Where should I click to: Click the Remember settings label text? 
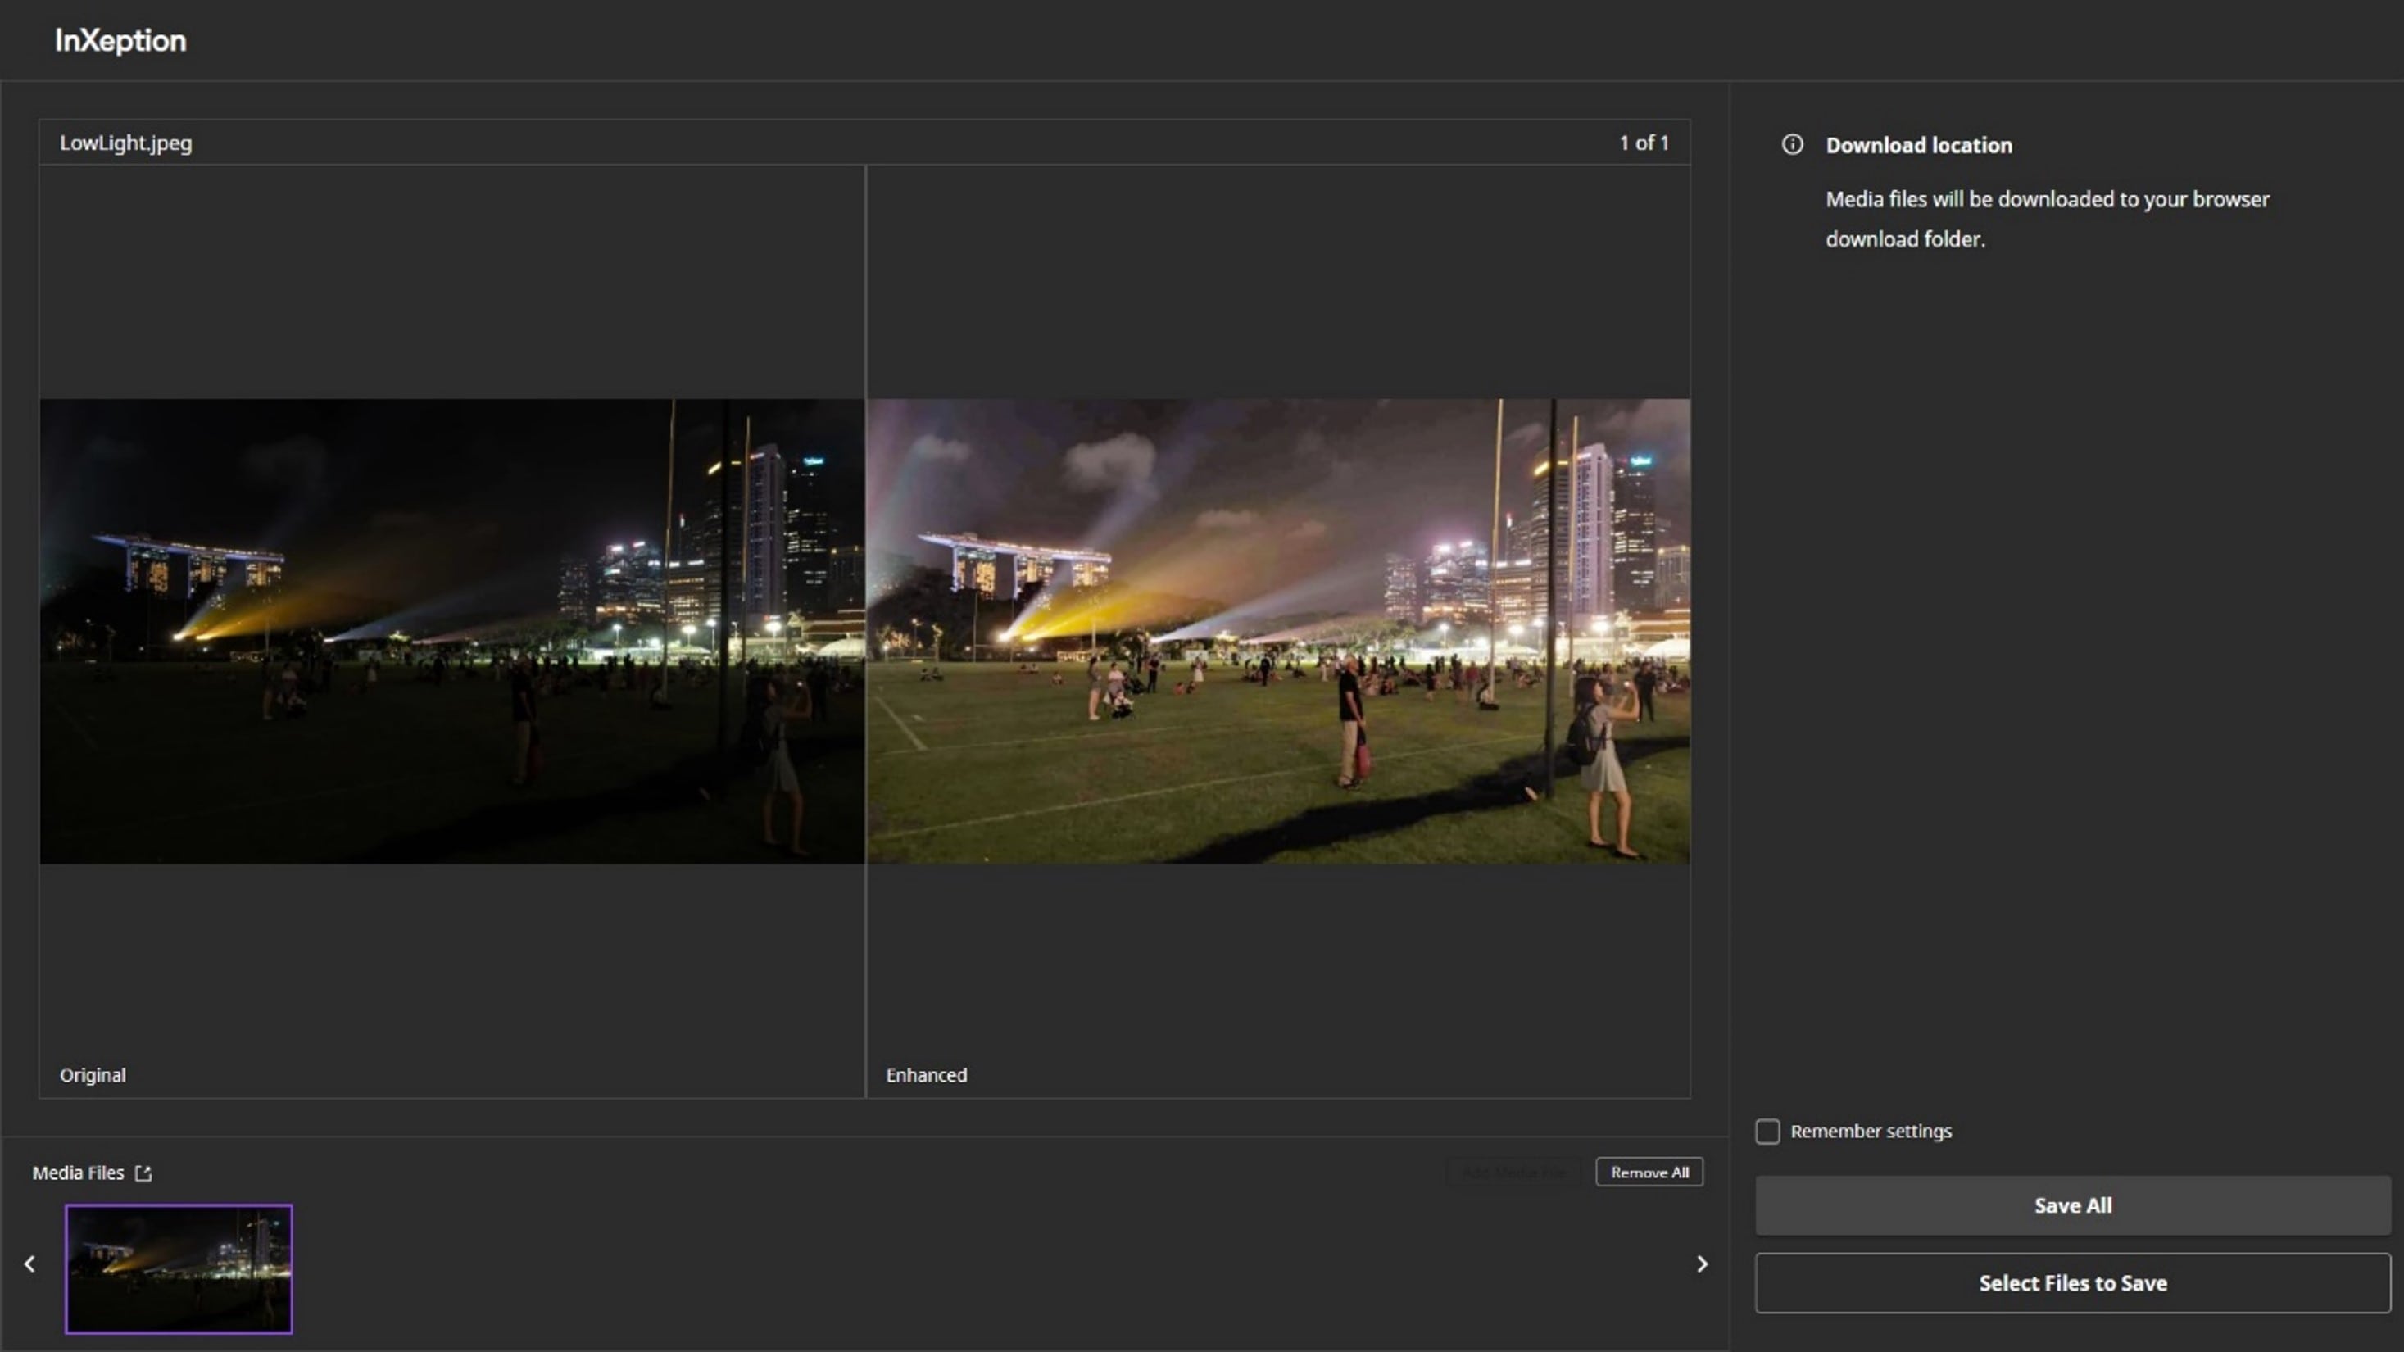[1871, 1132]
